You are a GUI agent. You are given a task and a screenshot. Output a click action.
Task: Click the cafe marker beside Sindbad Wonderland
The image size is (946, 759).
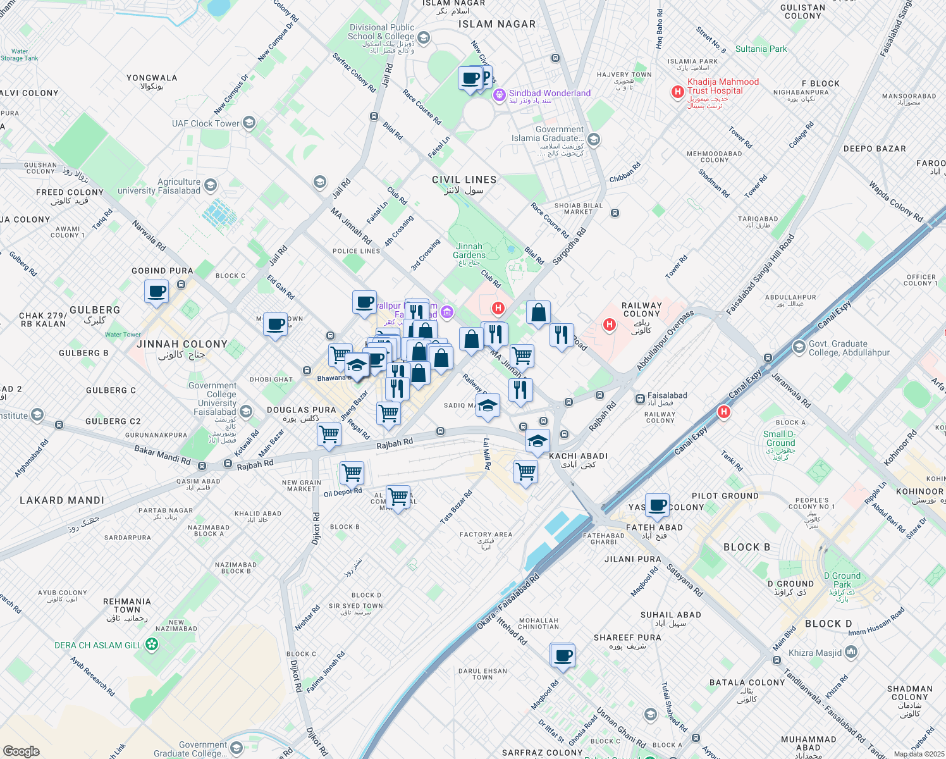click(470, 79)
